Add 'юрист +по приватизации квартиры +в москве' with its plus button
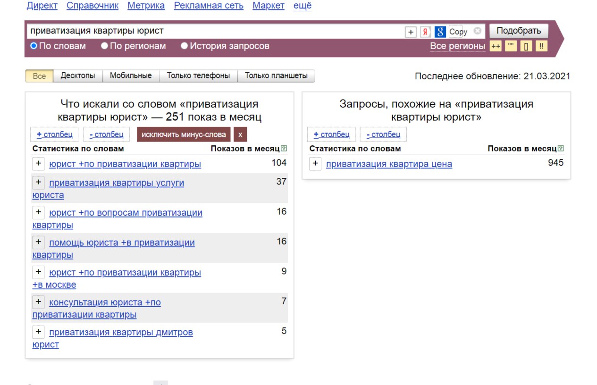Viewport: 597px width, 385px height. click(x=38, y=272)
